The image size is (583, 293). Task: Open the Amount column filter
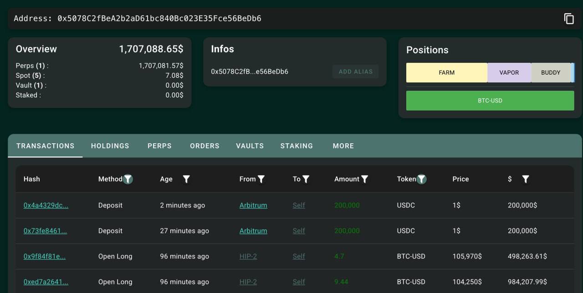click(x=364, y=179)
